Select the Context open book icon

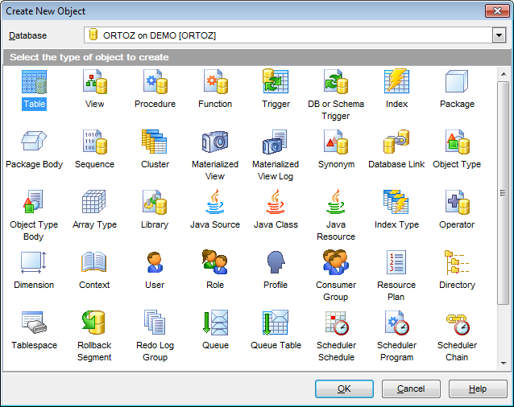(x=94, y=262)
